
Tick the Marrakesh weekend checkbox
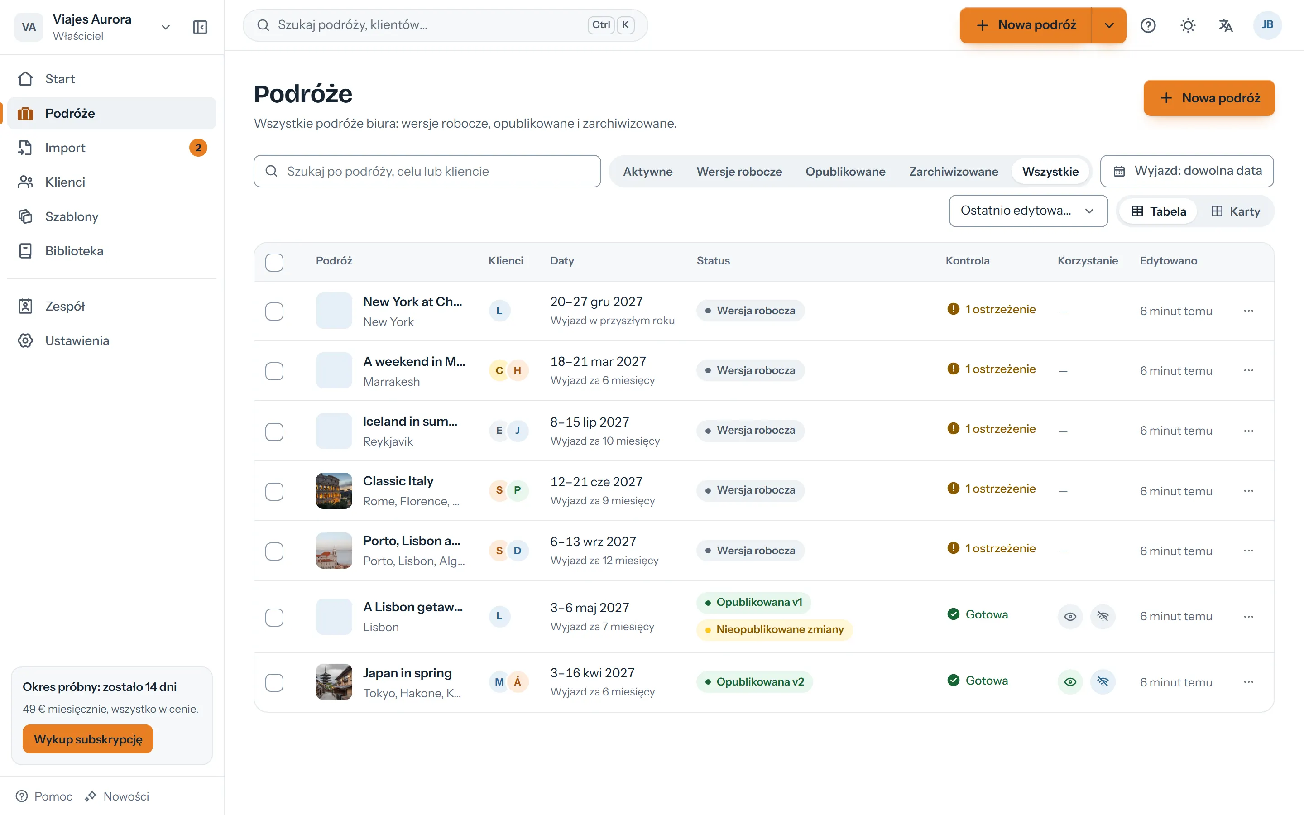(x=274, y=371)
